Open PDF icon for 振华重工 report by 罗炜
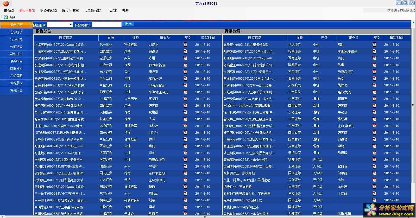 [185, 139]
